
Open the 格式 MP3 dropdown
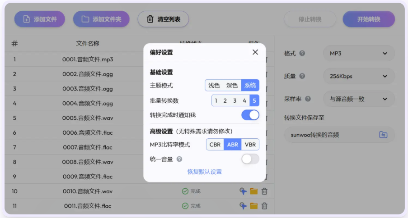click(x=359, y=54)
